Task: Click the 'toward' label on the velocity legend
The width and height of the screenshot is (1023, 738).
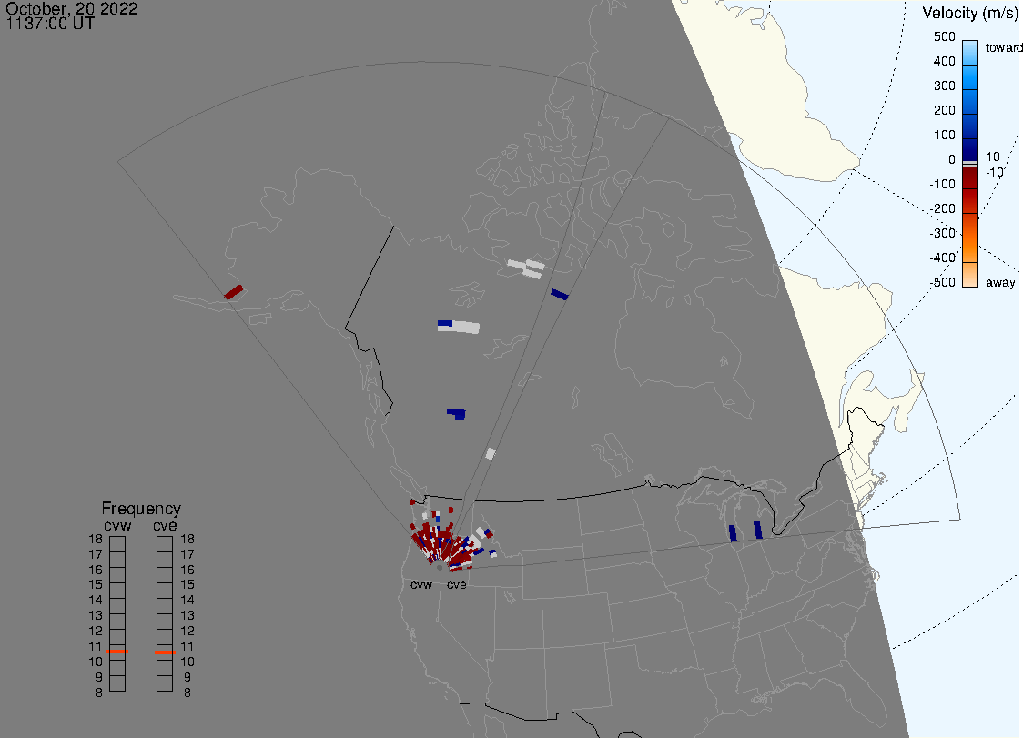Action: 1003,47
